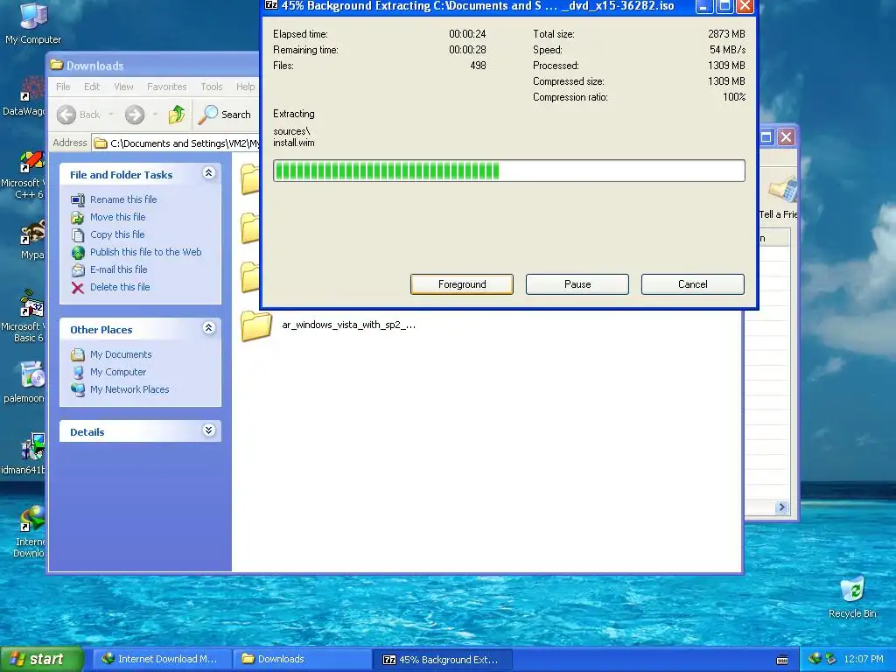Open the View menu in the Downloads window
The height and width of the screenshot is (672, 896).
pos(123,87)
